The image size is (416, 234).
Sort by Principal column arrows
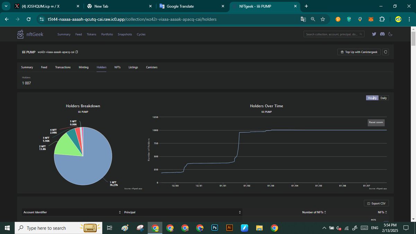240,212
